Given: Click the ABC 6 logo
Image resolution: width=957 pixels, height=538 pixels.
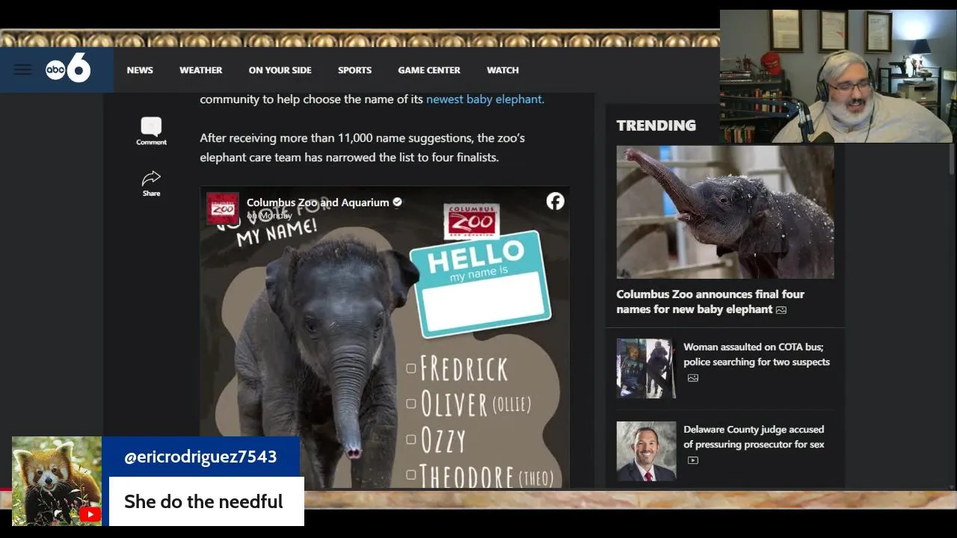Looking at the screenshot, I should point(68,69).
